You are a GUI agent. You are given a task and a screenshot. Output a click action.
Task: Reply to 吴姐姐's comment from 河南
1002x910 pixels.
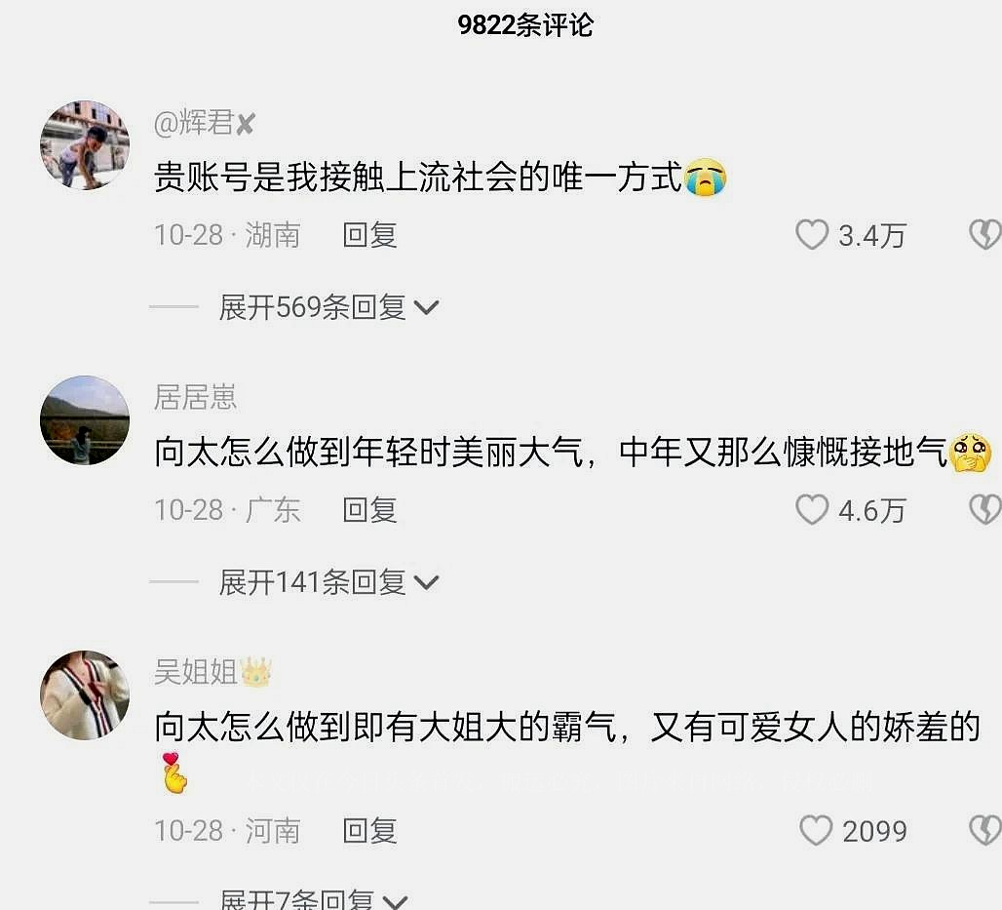(x=369, y=830)
